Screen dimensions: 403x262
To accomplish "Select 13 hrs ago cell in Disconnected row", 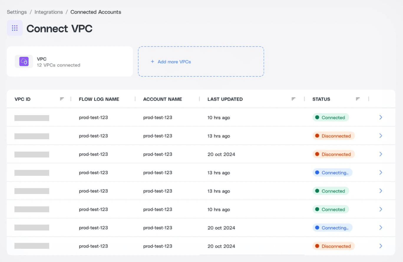I will pos(219,136).
